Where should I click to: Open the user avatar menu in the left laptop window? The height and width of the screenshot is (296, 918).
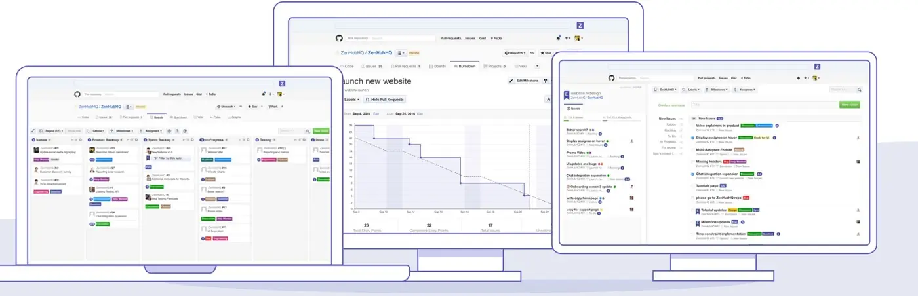281,94
